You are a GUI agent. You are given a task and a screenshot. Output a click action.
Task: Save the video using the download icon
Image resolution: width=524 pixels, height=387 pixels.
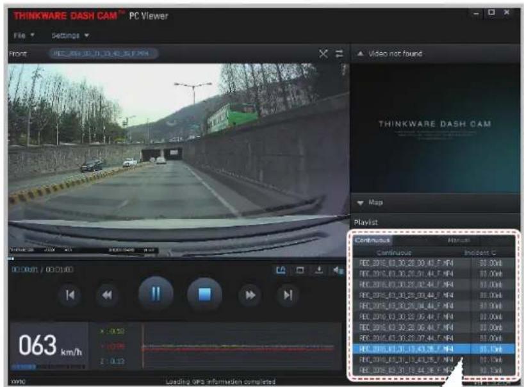coord(319,270)
